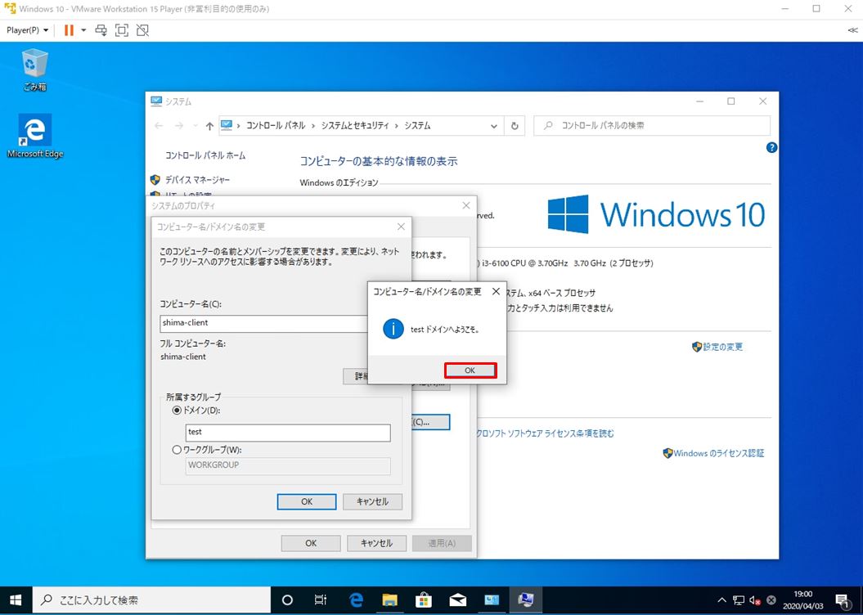Open Cortana from the taskbar
The width and height of the screenshot is (863, 615).
click(287, 600)
